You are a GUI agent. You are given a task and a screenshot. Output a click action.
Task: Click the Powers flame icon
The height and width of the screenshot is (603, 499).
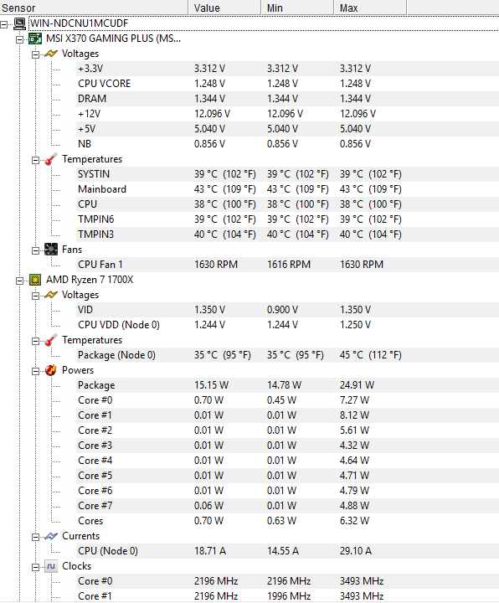tap(51, 370)
